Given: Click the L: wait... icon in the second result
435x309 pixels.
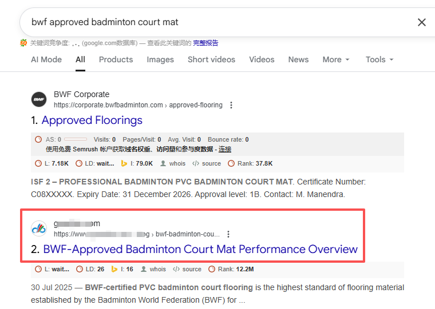Looking at the screenshot, I should (38, 269).
